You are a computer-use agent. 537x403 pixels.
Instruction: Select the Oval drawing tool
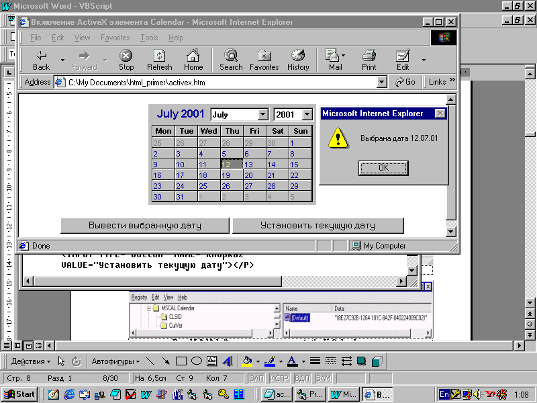pos(197,361)
